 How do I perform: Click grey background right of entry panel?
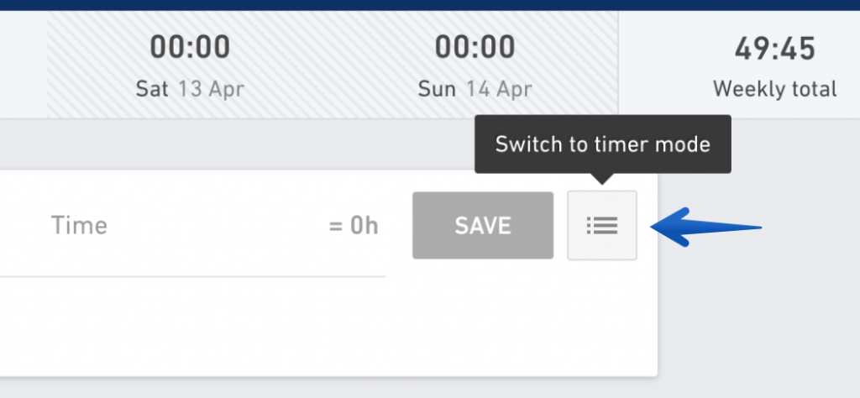click(758, 307)
